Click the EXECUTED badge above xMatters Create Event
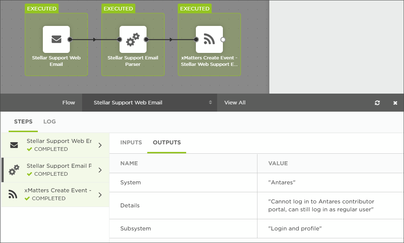This screenshot has width=404, height=243. [195, 9]
